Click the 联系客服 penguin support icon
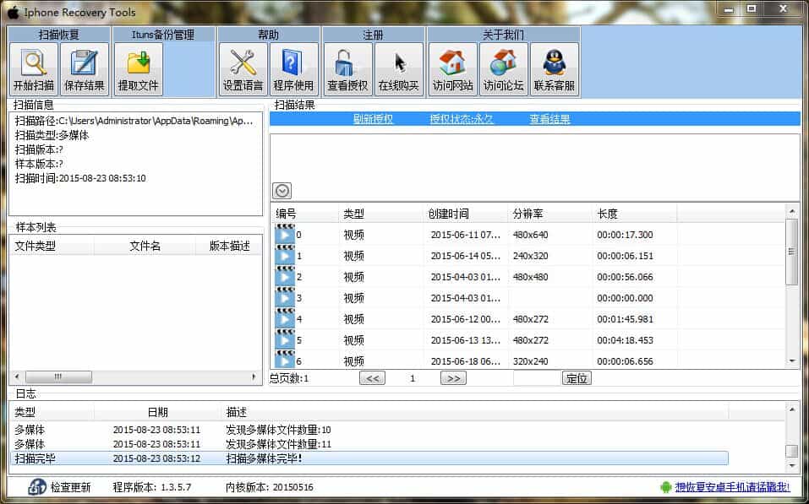Image resolution: width=809 pixels, height=504 pixels. click(555, 69)
